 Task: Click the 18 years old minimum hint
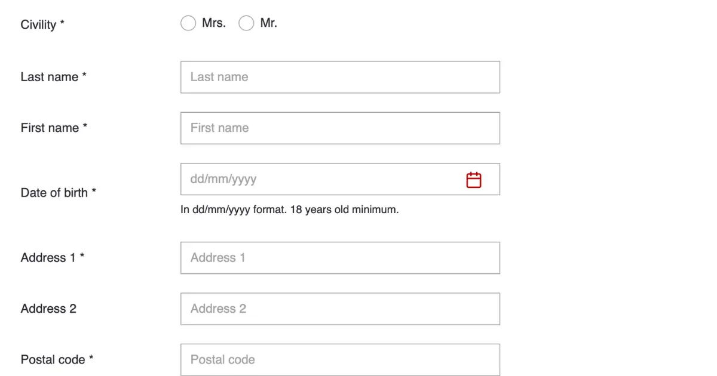(x=344, y=210)
